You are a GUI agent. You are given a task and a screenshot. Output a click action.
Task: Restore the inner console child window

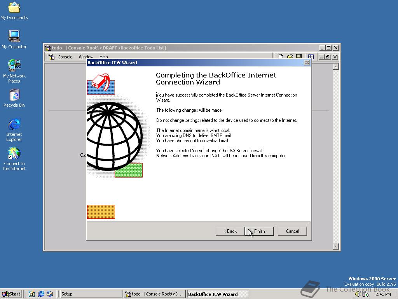click(328, 57)
